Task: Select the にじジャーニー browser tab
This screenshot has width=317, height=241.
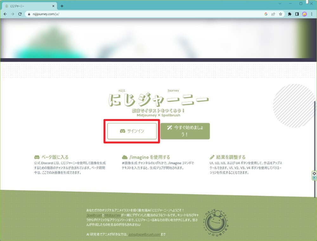Action: coord(29,6)
